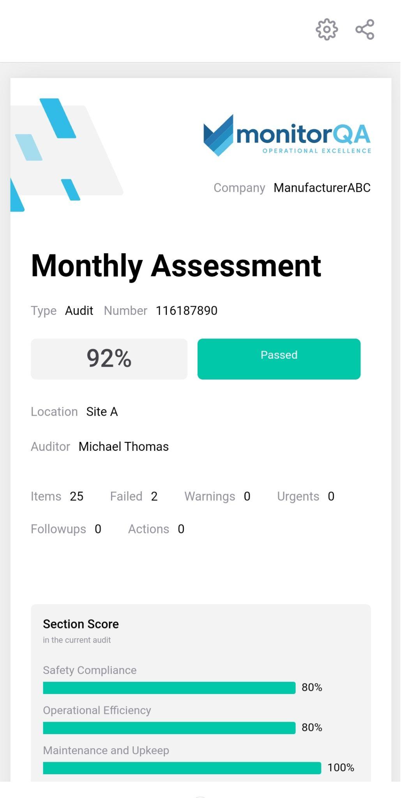Click the monitorQA logo
401x798 pixels.
[287, 135]
